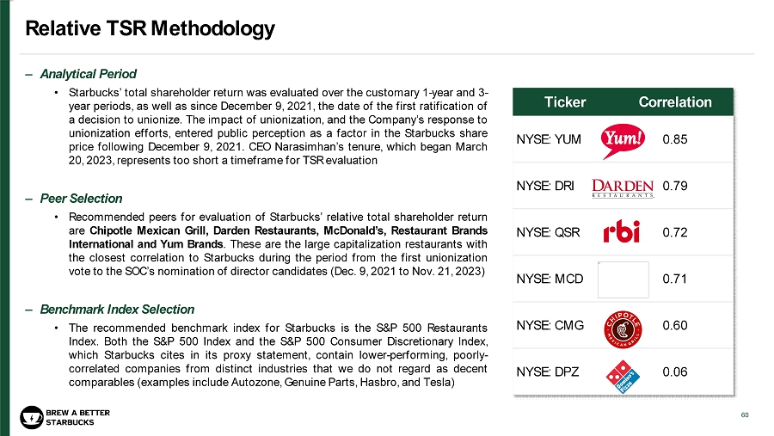Click the empty logo box beside NYSE: MCD
This screenshot has width=774, height=436.
(623, 279)
